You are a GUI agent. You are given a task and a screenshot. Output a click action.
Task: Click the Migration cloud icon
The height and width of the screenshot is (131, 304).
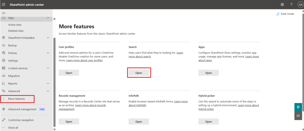[4, 76]
